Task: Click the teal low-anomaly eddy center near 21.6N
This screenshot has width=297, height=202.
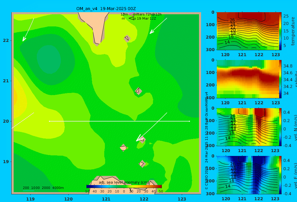Action: (x=49, y=59)
